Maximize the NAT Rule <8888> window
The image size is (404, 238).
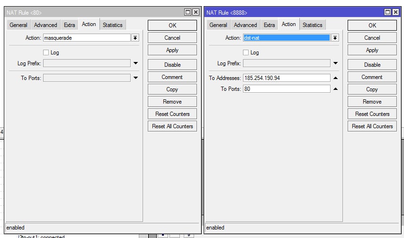click(x=387, y=12)
